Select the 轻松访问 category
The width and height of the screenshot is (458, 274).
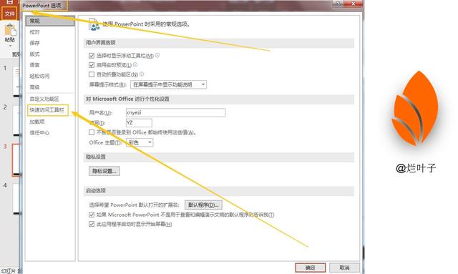[39, 76]
